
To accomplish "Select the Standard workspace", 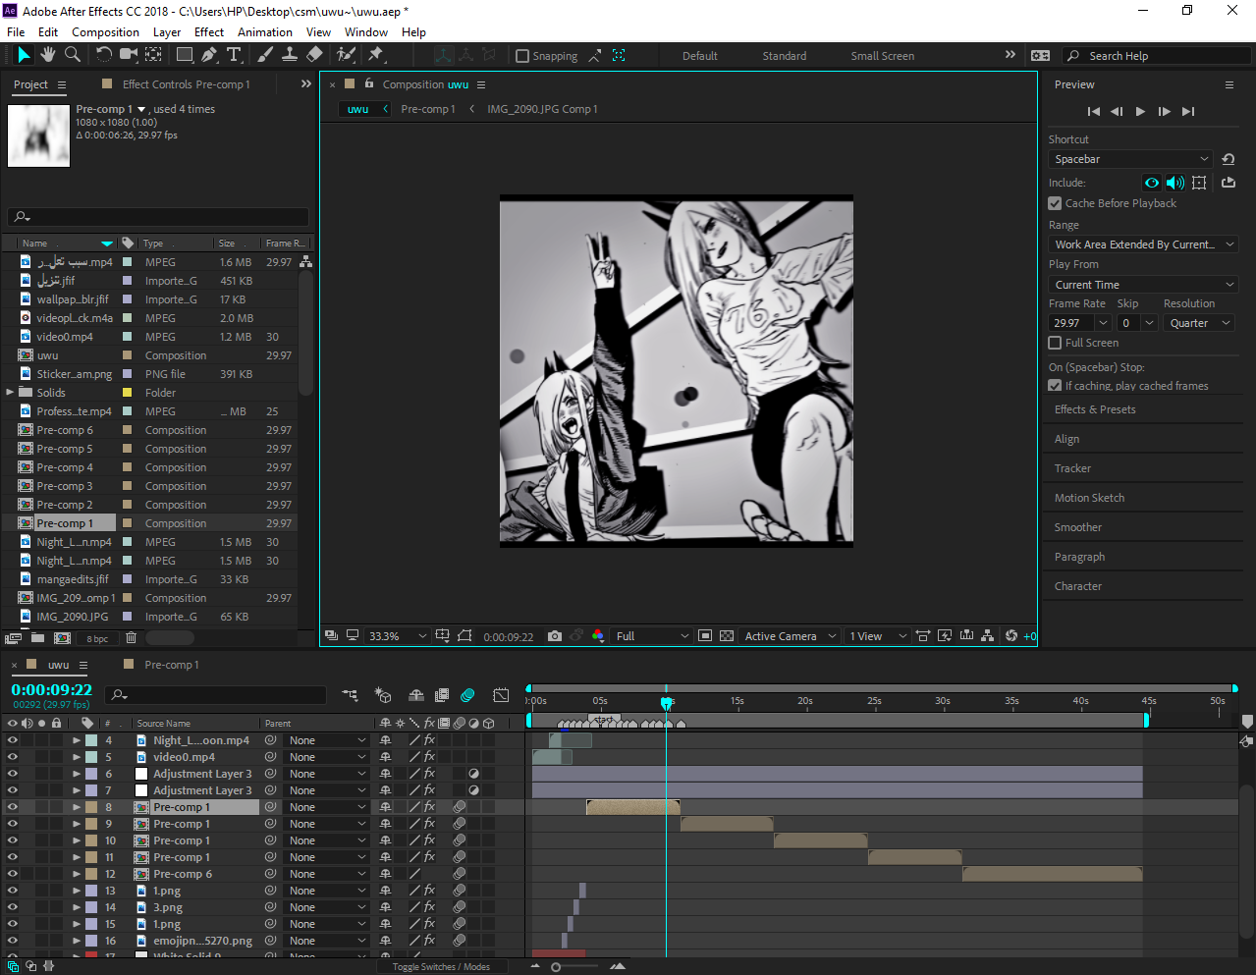I will click(x=784, y=56).
